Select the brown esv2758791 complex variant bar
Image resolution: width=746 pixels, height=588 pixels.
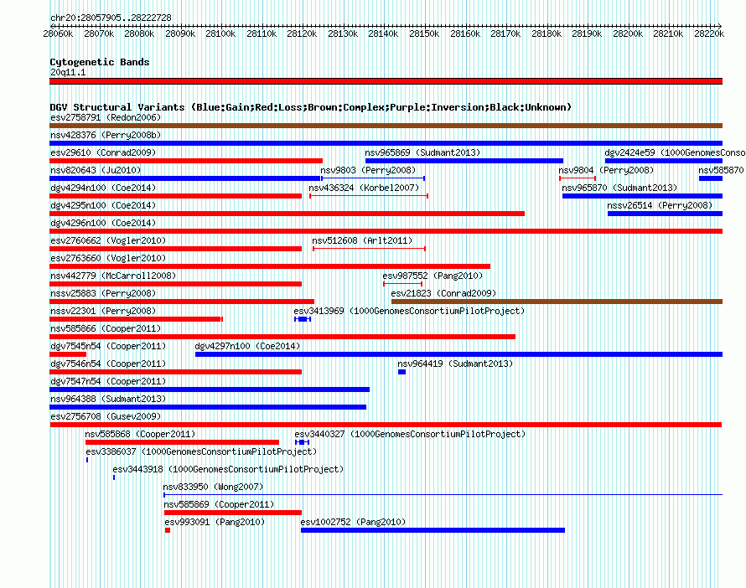(x=386, y=126)
